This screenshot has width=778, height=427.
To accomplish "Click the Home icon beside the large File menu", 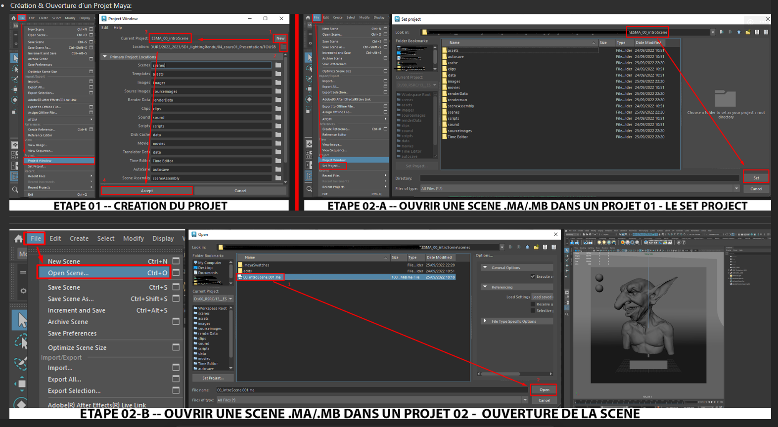I will tap(19, 239).
